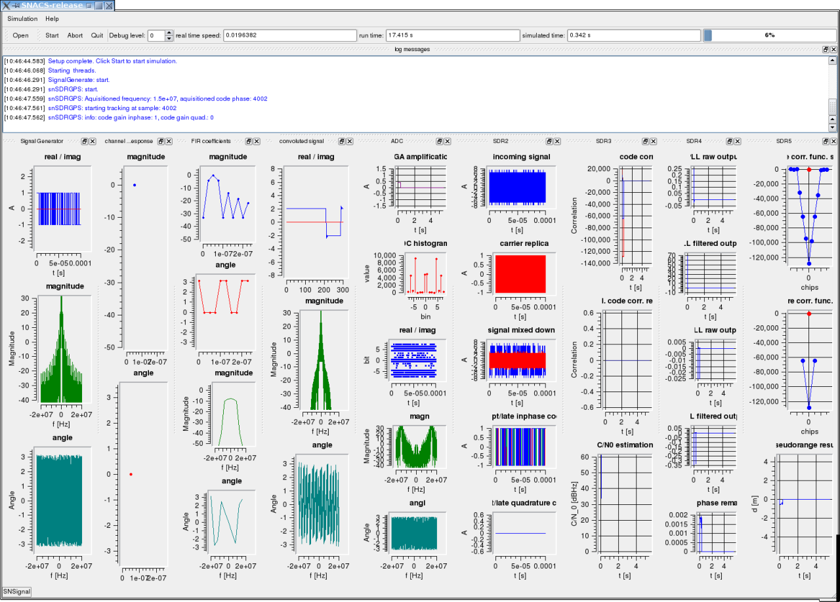
Task: Close the FIR coefficients dock panel
Action: [x=257, y=141]
